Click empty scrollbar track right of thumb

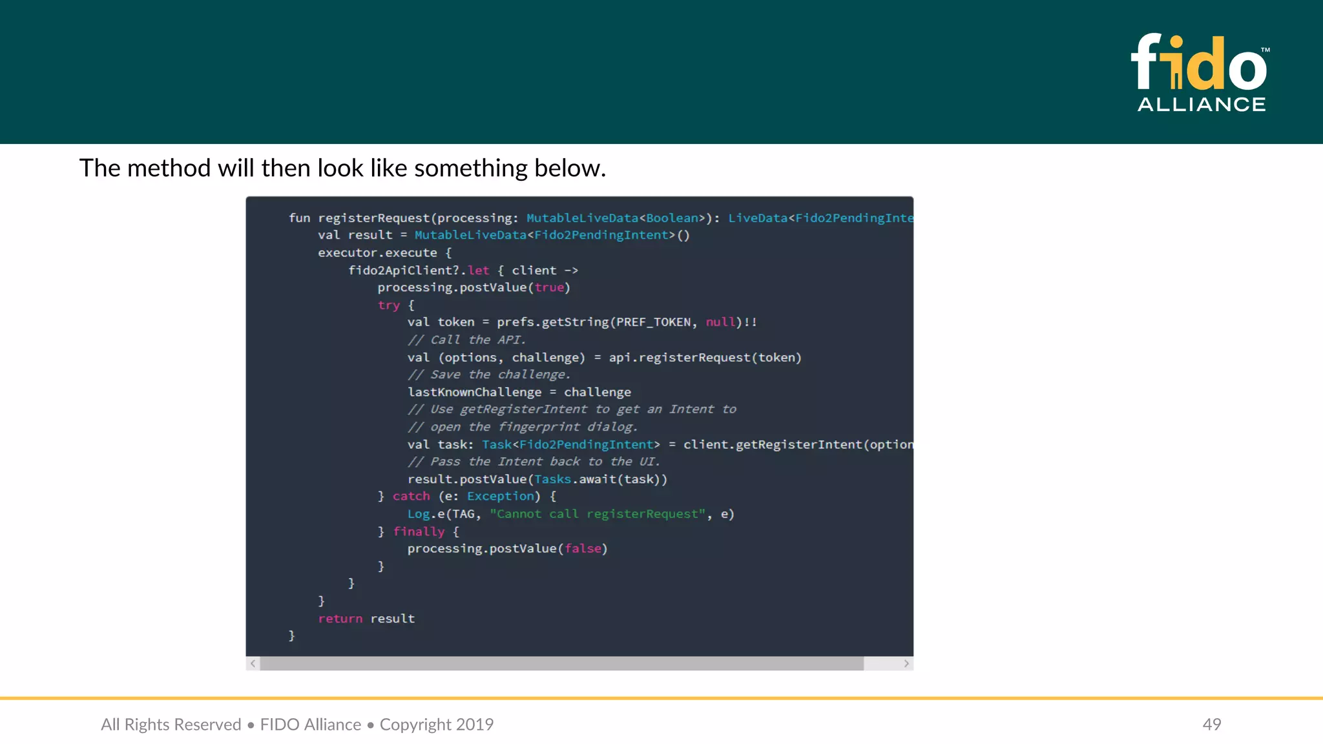[x=881, y=663]
